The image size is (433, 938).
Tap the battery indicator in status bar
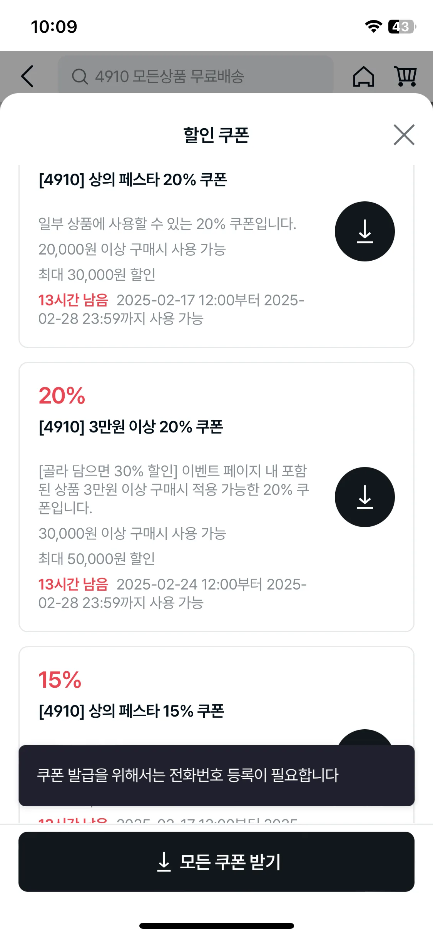pos(402,27)
